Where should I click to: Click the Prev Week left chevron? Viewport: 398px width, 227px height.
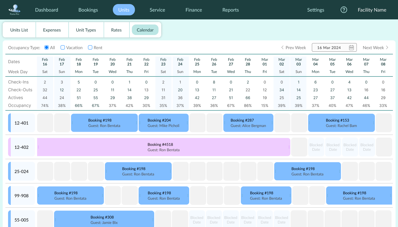pos(282,47)
